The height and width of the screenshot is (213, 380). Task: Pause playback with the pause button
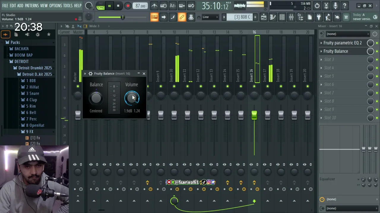click(109, 6)
